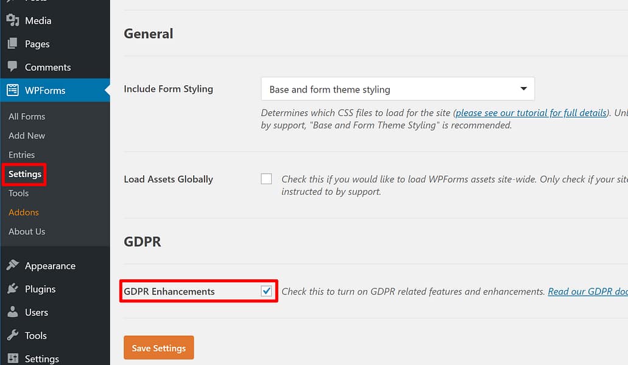Open the Include Form Styling dropdown
This screenshot has height=365, width=628.
pos(397,89)
